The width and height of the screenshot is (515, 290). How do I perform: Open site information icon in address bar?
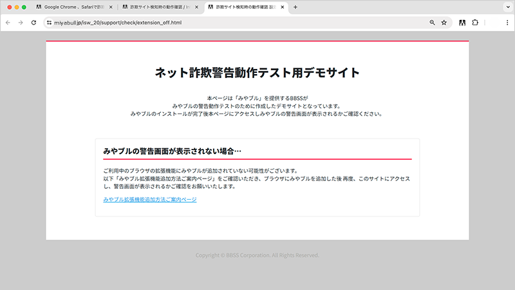(48, 22)
